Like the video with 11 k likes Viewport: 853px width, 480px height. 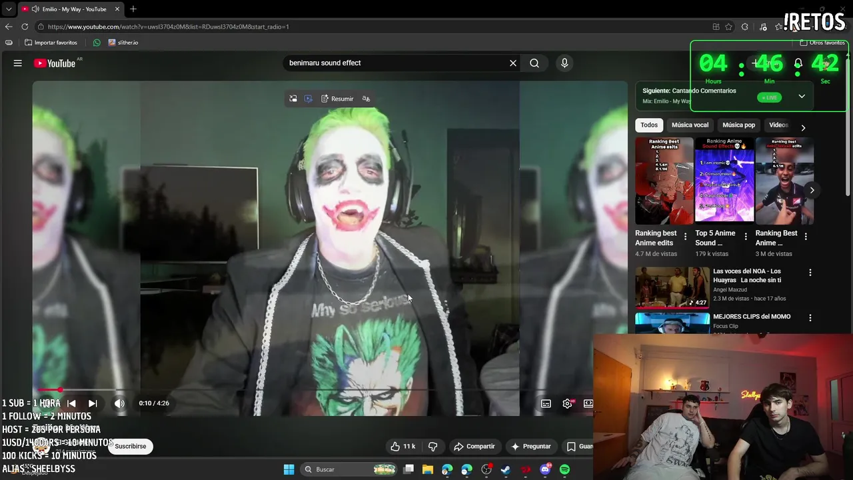point(403,447)
